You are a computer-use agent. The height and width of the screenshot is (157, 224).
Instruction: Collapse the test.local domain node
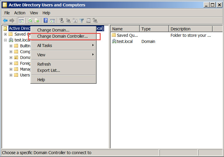tap(5, 40)
